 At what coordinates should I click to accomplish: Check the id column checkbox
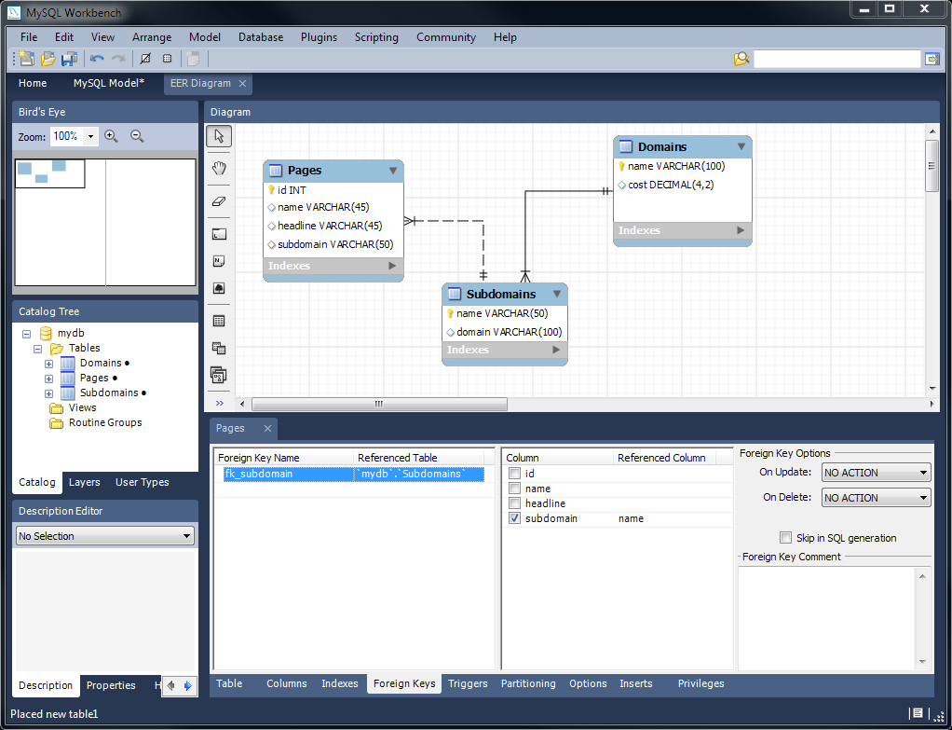(515, 474)
